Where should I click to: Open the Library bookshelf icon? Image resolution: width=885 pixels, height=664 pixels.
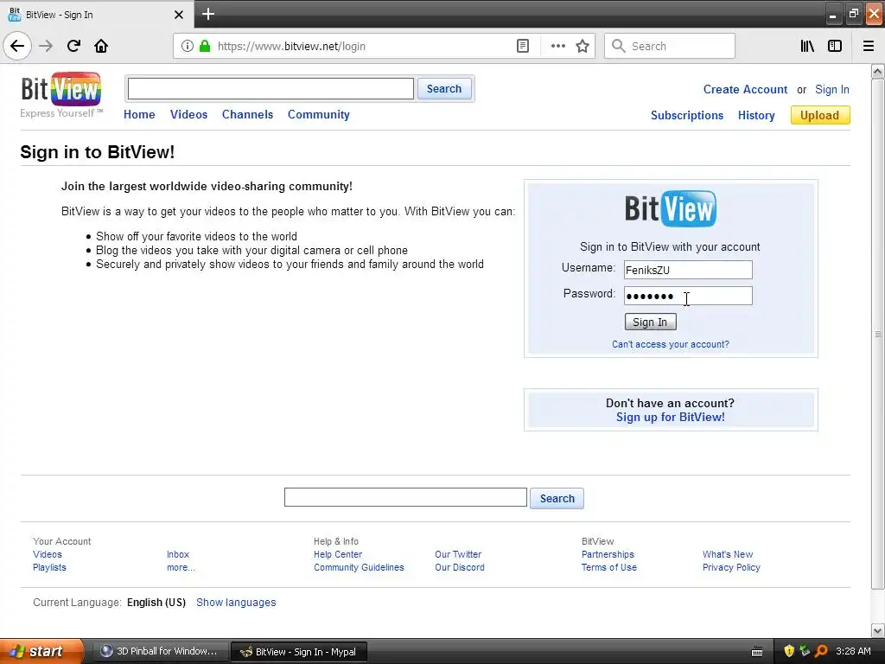[x=807, y=47]
